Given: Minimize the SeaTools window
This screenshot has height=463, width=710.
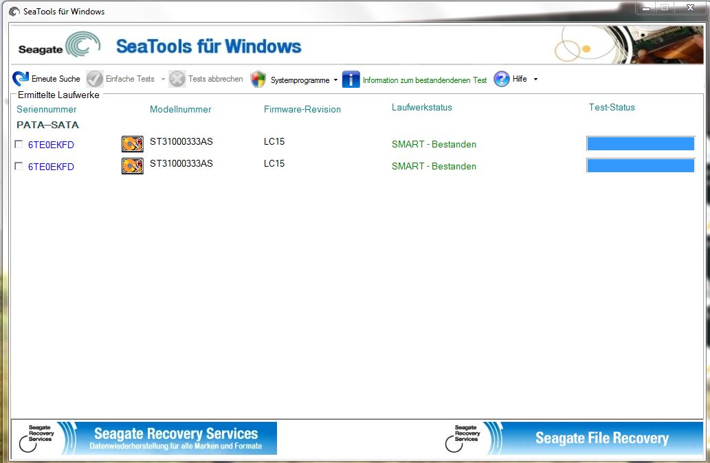Looking at the screenshot, I should click(x=646, y=8).
